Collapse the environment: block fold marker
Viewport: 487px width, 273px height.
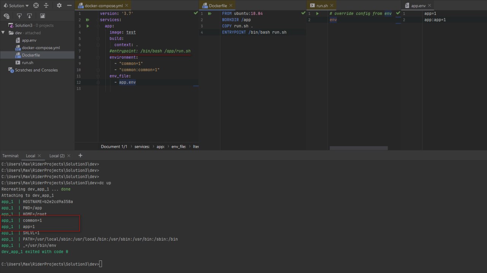(x=98, y=57)
